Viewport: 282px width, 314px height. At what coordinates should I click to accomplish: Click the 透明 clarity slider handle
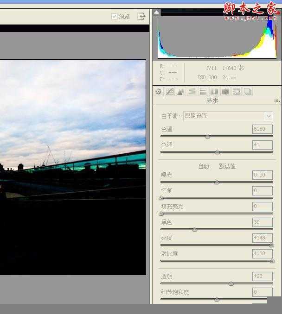pyautogui.click(x=231, y=284)
